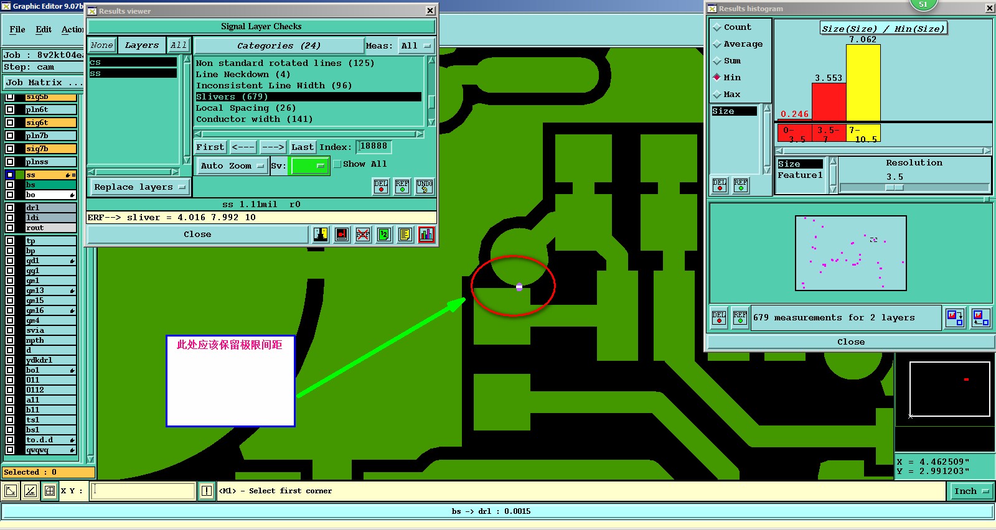996x530 pixels.
Task: Close the Results histogram panel
Action: coord(850,342)
